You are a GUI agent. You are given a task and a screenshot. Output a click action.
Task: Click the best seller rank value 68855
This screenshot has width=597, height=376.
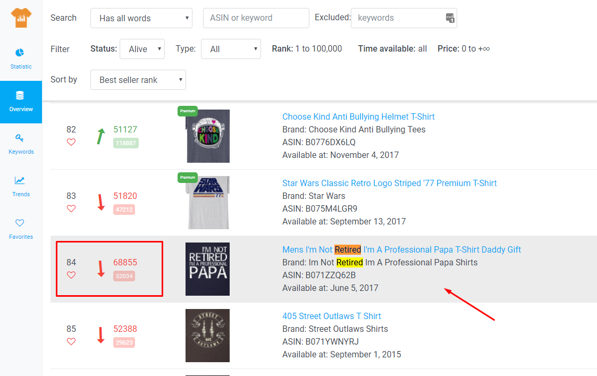pos(125,263)
